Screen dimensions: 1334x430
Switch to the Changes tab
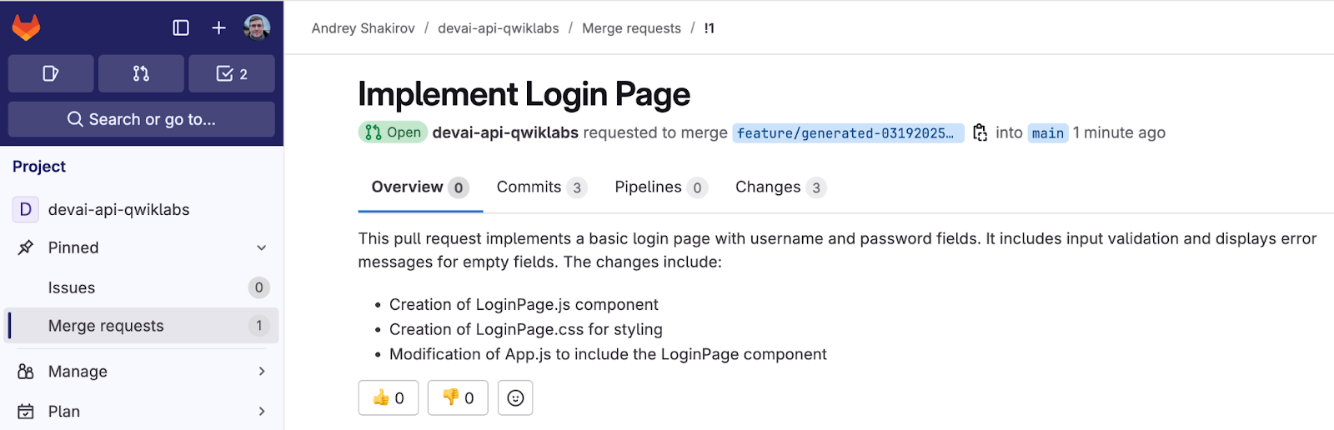click(780, 187)
